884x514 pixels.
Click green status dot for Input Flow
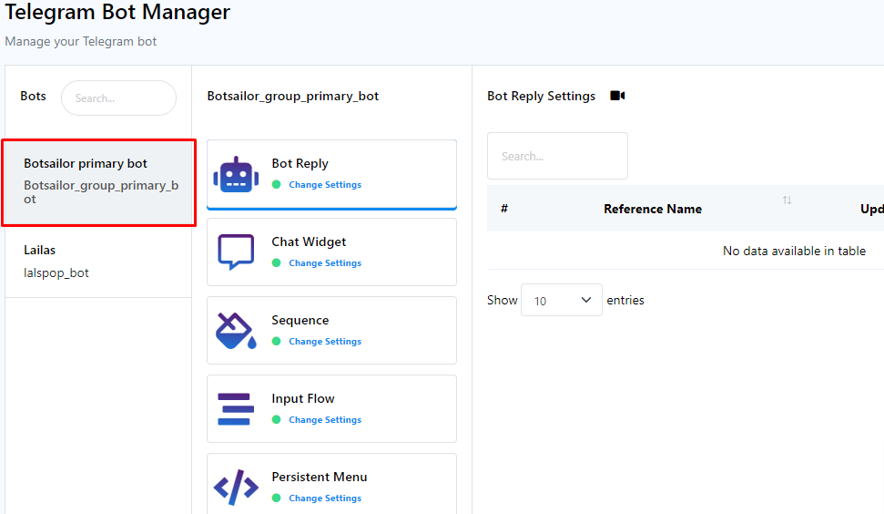coord(276,420)
